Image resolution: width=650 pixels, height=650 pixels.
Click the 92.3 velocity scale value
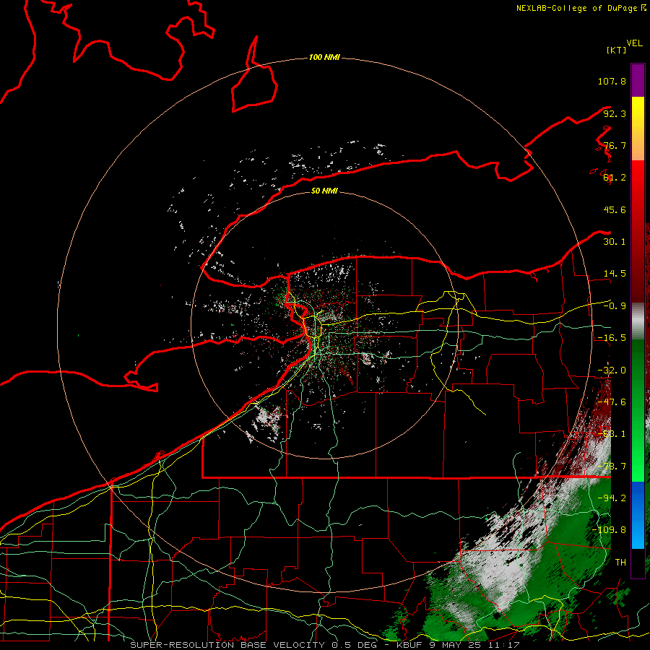click(615, 113)
